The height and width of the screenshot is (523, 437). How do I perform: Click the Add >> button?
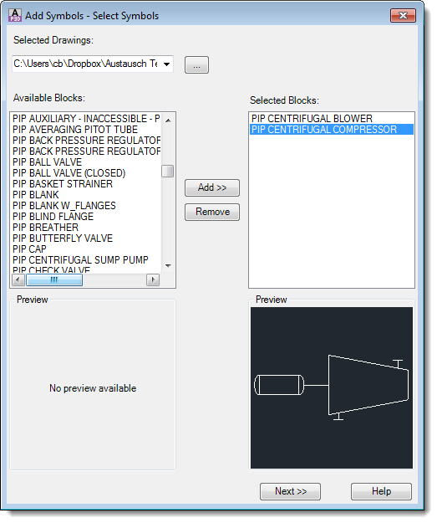[x=212, y=187]
